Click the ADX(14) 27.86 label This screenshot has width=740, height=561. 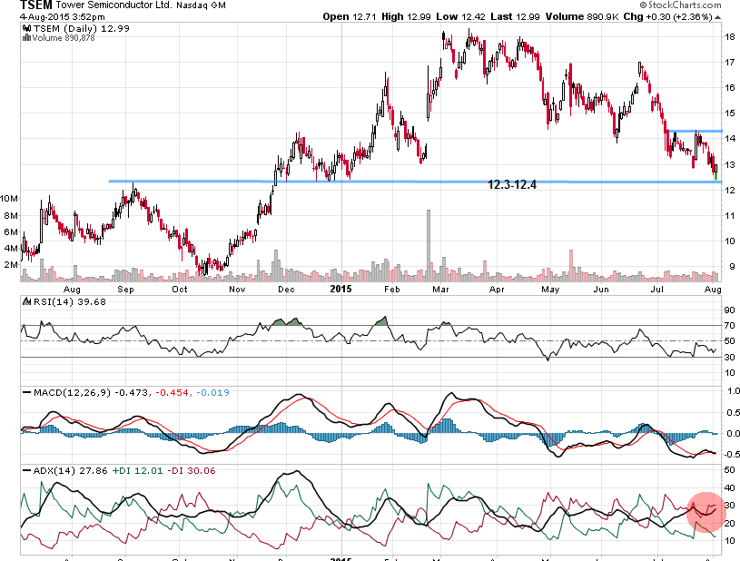(x=70, y=471)
